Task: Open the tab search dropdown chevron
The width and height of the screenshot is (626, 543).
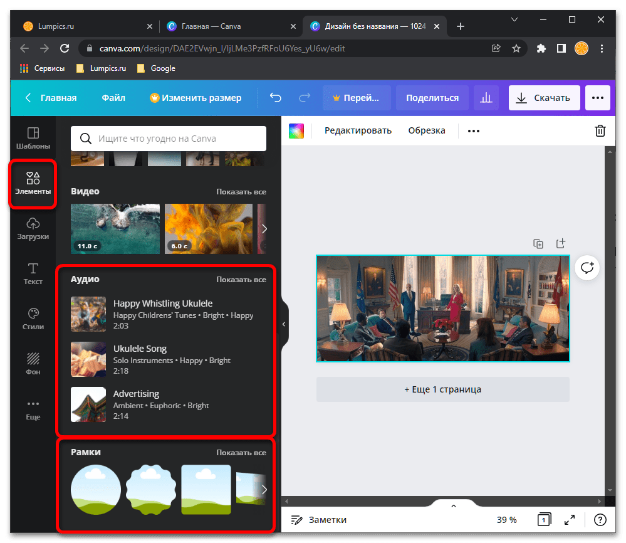Action: (514, 19)
